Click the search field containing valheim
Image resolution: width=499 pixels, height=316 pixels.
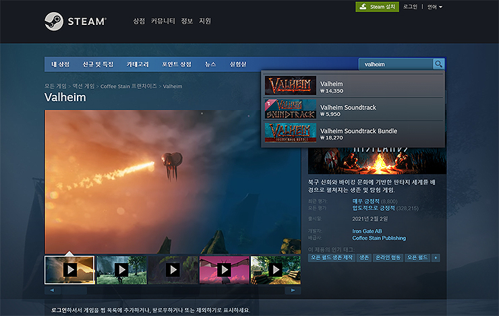pyautogui.click(x=397, y=64)
